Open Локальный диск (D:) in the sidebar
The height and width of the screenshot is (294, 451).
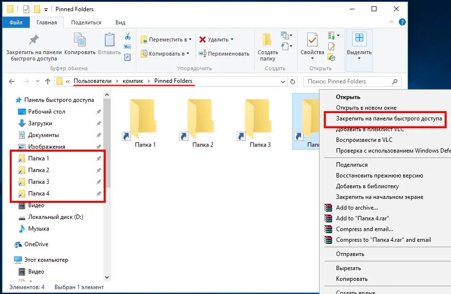[x=56, y=217]
